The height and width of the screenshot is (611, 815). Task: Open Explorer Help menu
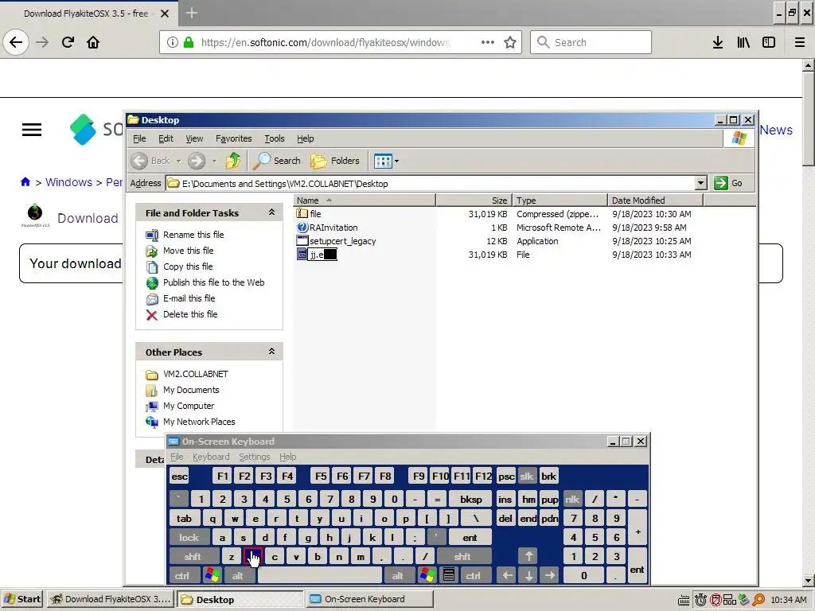click(305, 138)
